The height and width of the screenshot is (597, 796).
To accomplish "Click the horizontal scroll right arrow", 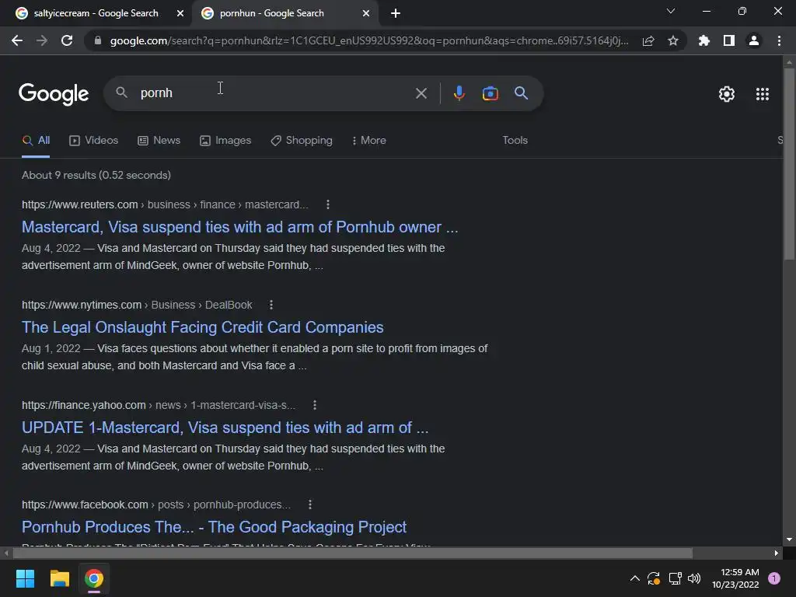I will coord(777,553).
